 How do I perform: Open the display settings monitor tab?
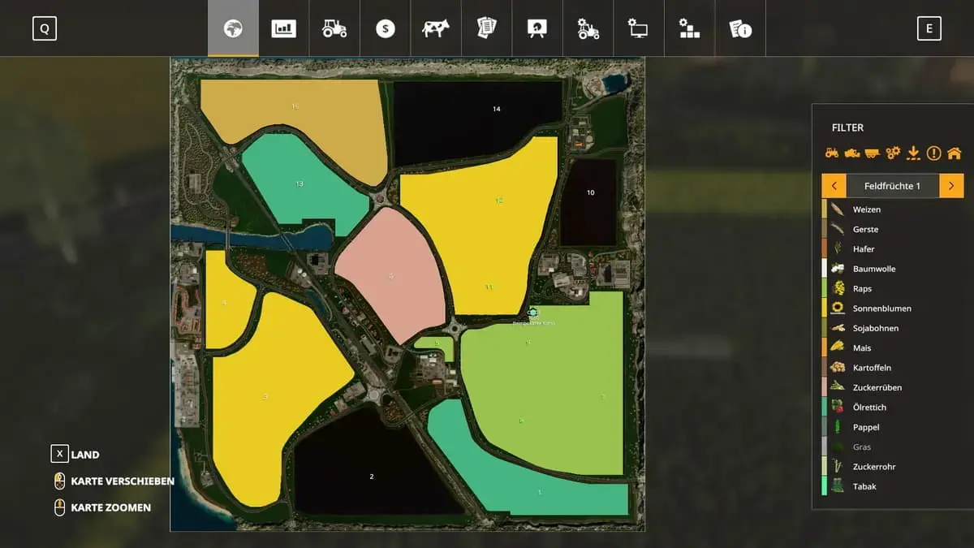point(638,28)
